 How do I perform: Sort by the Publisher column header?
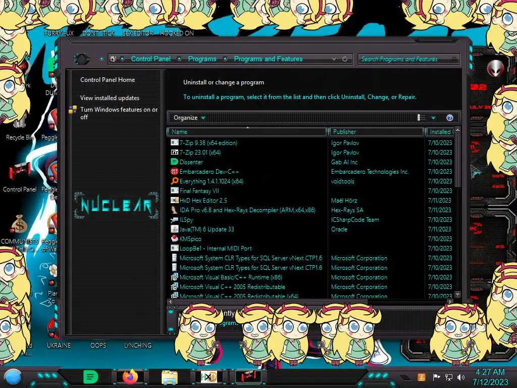[376, 132]
